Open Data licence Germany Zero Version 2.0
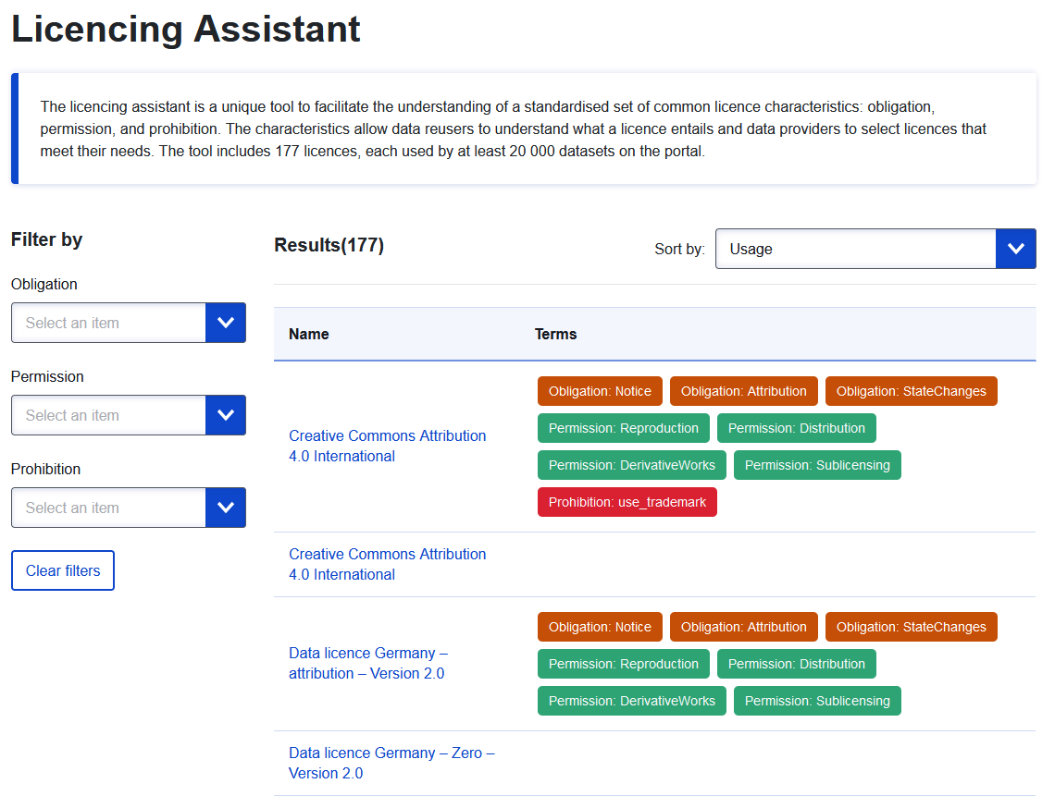 pyautogui.click(x=391, y=763)
